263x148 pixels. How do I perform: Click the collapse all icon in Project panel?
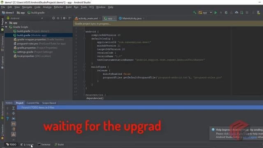[x=58, y=18]
